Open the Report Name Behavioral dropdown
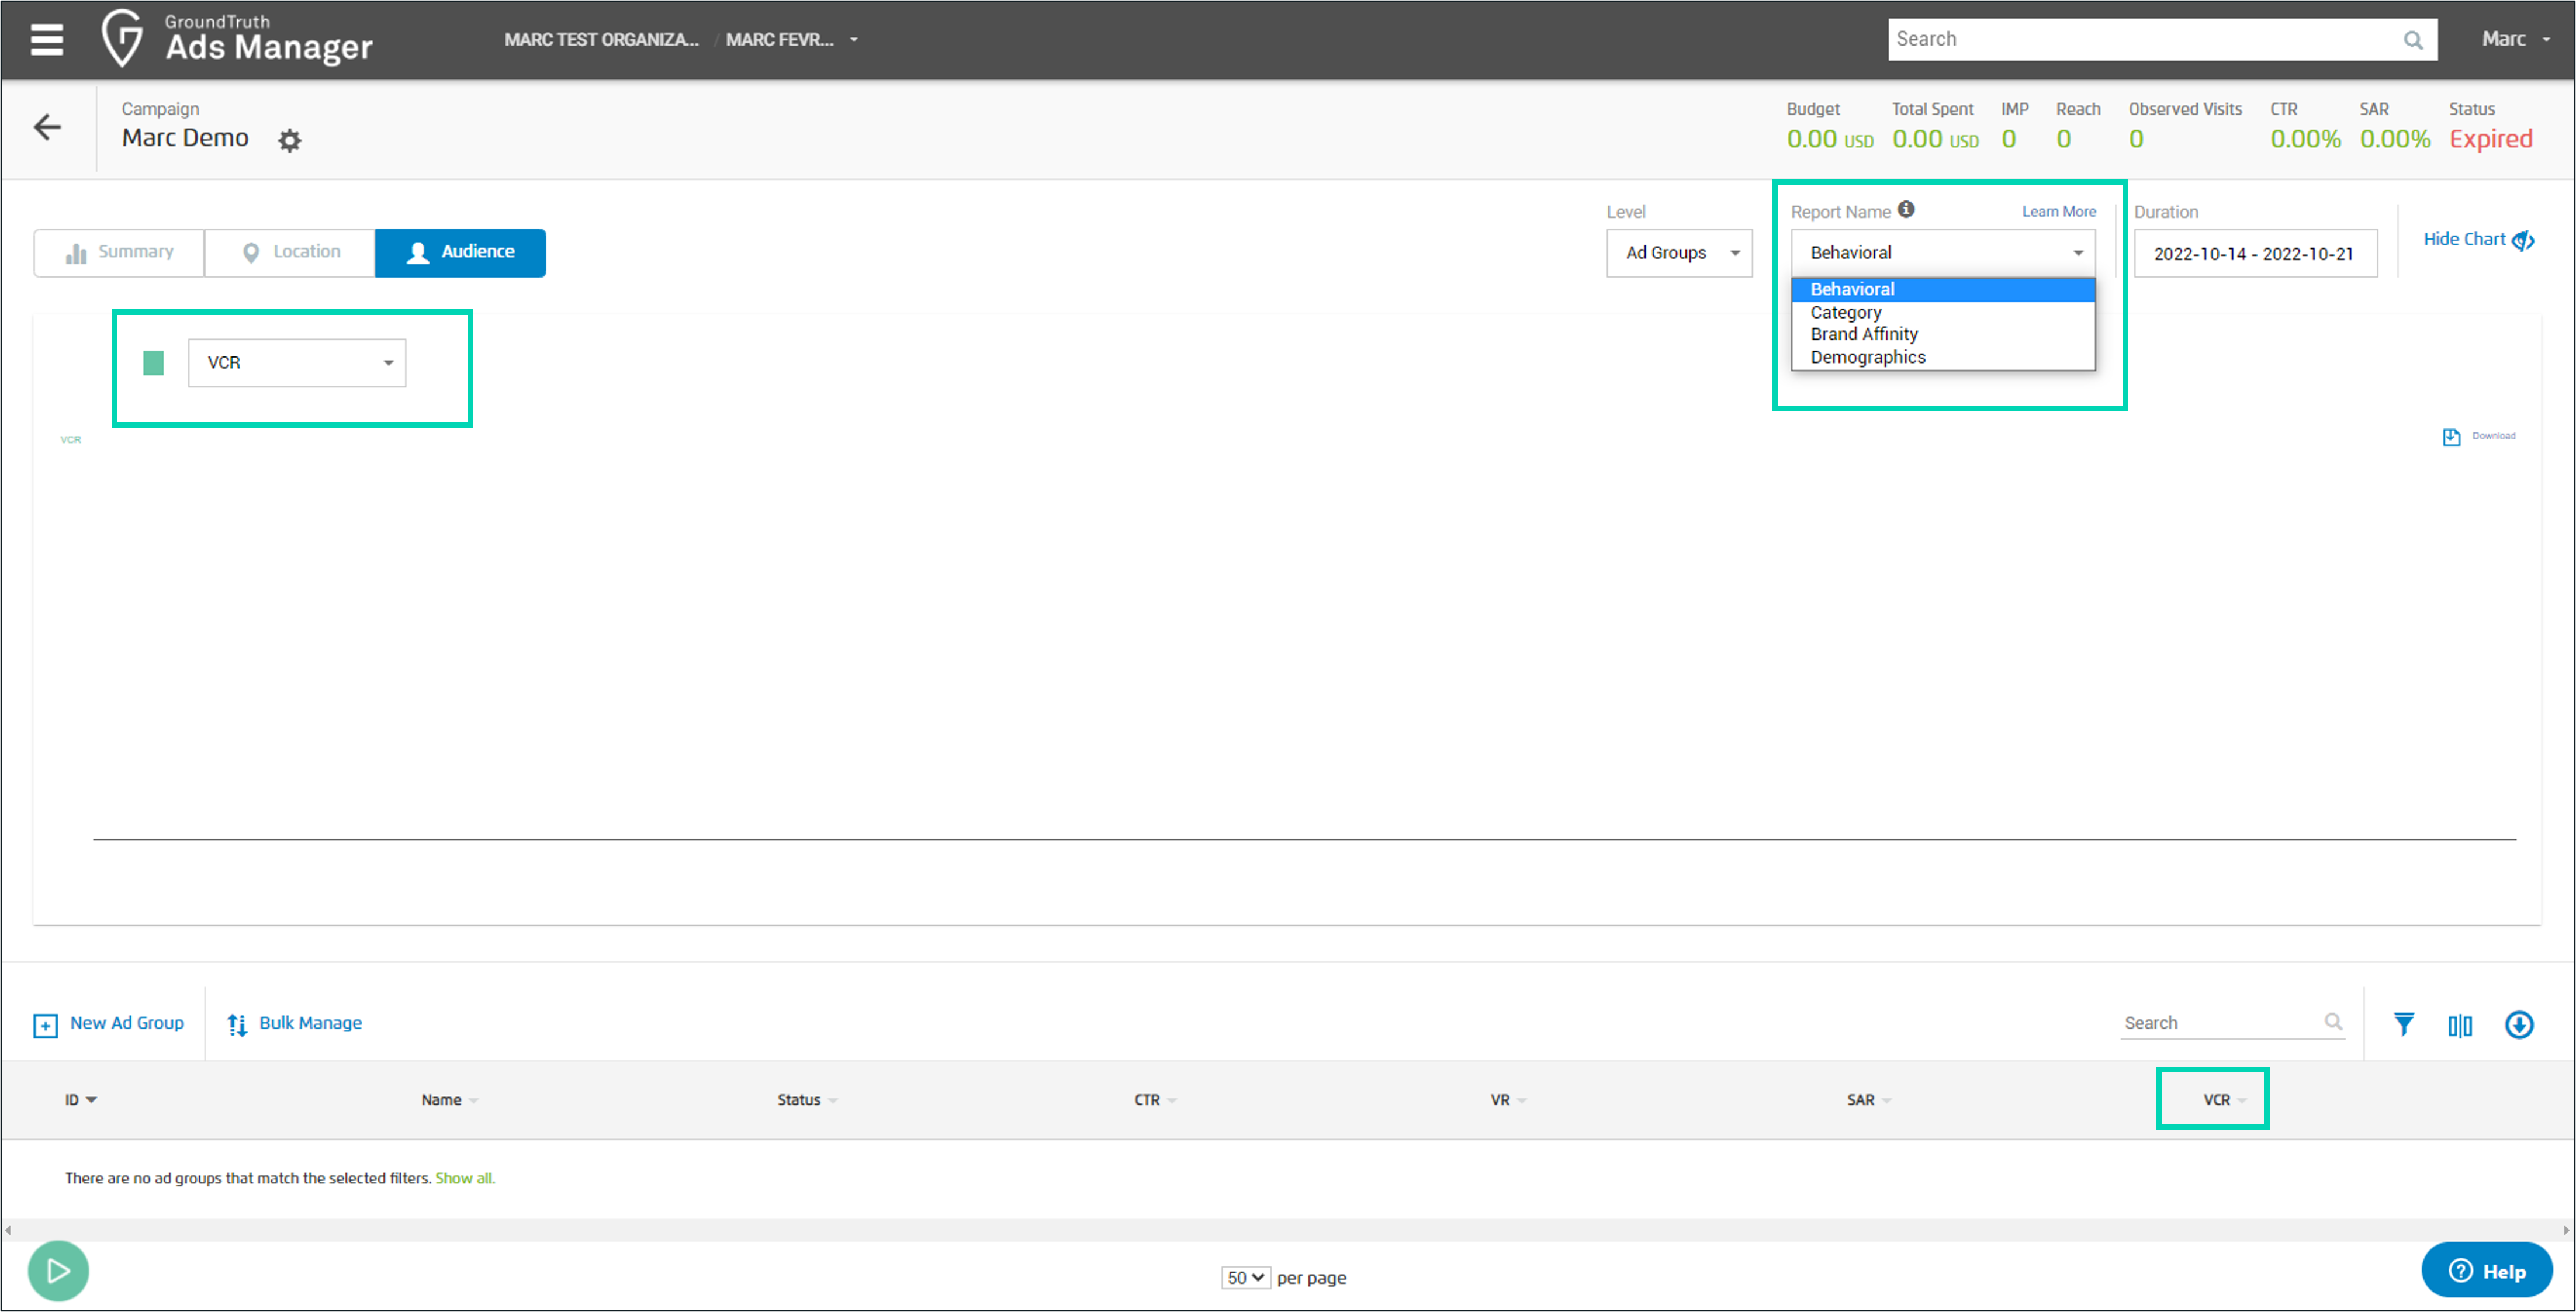The image size is (2576, 1312). pos(1943,253)
